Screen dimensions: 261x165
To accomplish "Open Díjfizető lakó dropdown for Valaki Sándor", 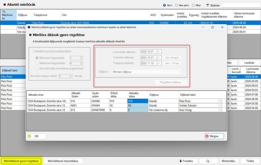I will pos(220,105).
